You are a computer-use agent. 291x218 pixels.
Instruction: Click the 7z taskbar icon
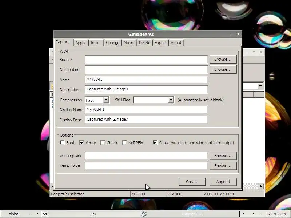tap(44, 214)
